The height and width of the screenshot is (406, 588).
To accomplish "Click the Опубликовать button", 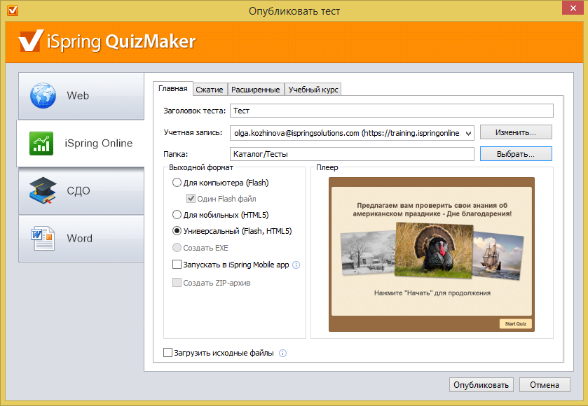I will 481,385.
